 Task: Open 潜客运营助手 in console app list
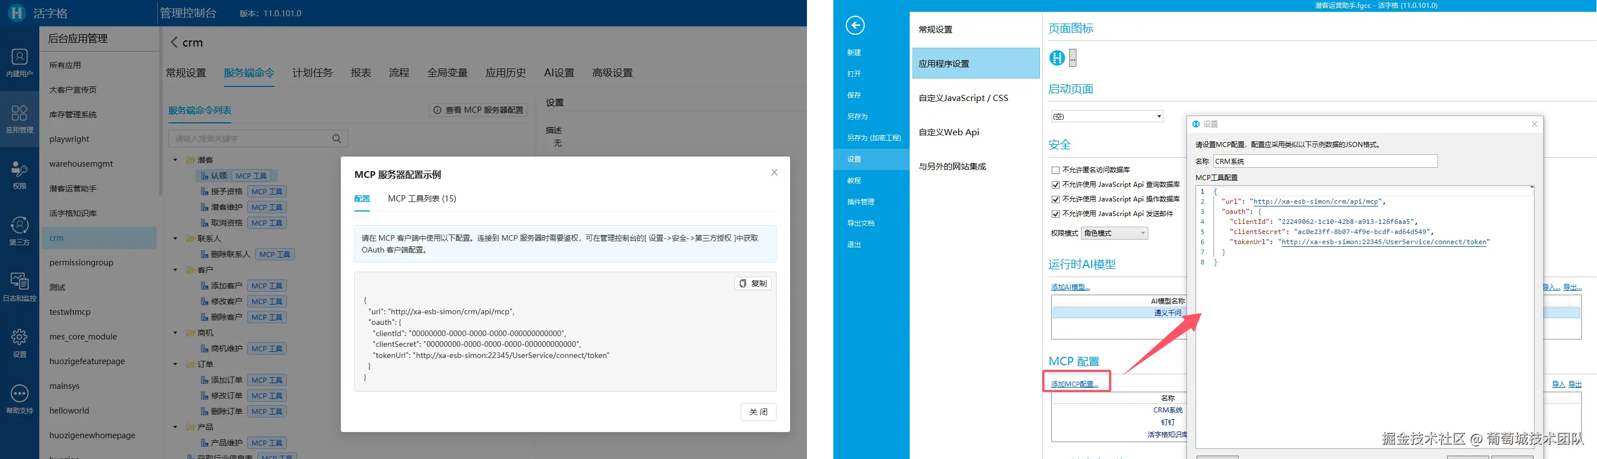(x=99, y=189)
